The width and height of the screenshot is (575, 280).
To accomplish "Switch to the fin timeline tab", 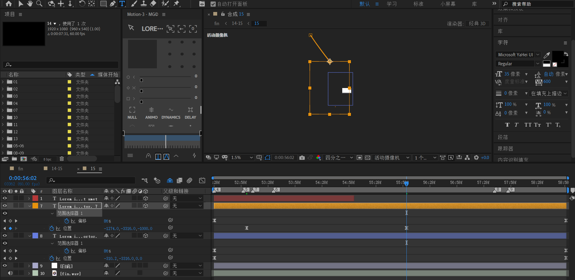I will (20, 169).
